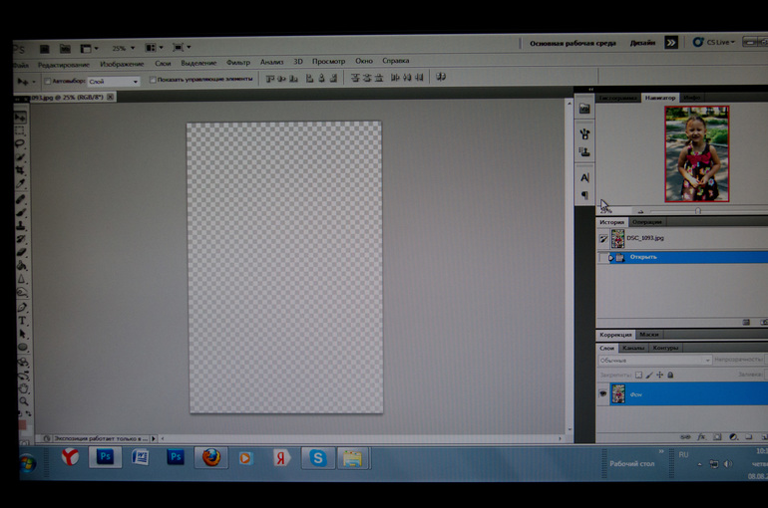Check Показать управляющие элементы option

pyautogui.click(x=152, y=81)
